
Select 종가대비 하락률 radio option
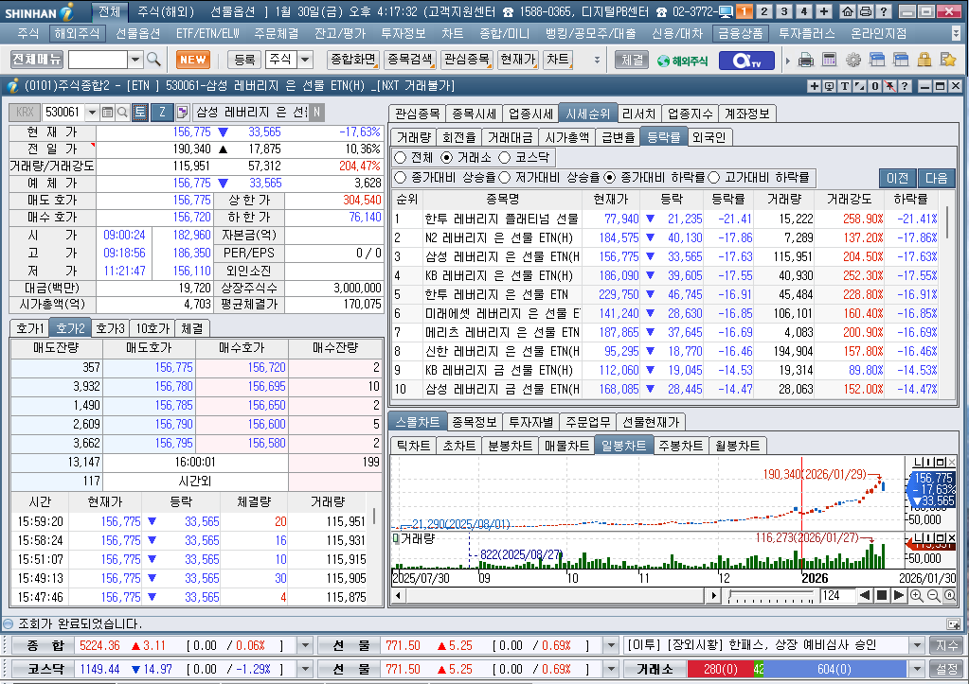tap(609, 178)
